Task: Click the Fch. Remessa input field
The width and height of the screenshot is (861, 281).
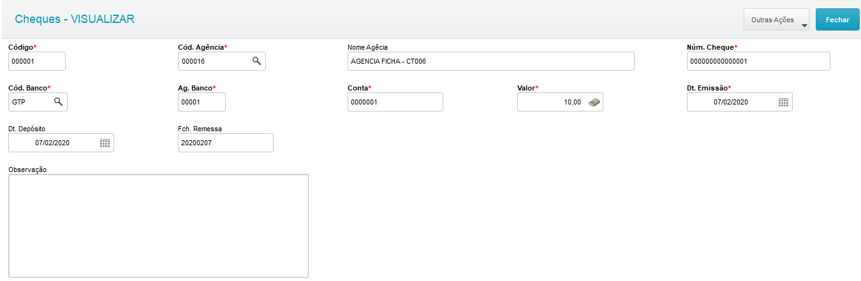Action: 225,143
